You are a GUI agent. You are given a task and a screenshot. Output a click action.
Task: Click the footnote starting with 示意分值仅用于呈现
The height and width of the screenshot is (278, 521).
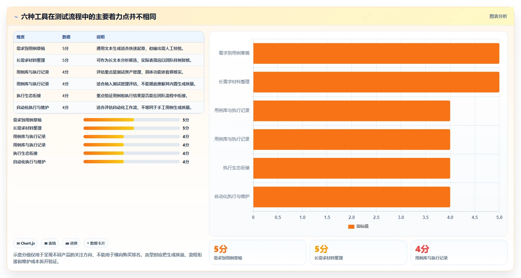pyautogui.click(x=108, y=258)
